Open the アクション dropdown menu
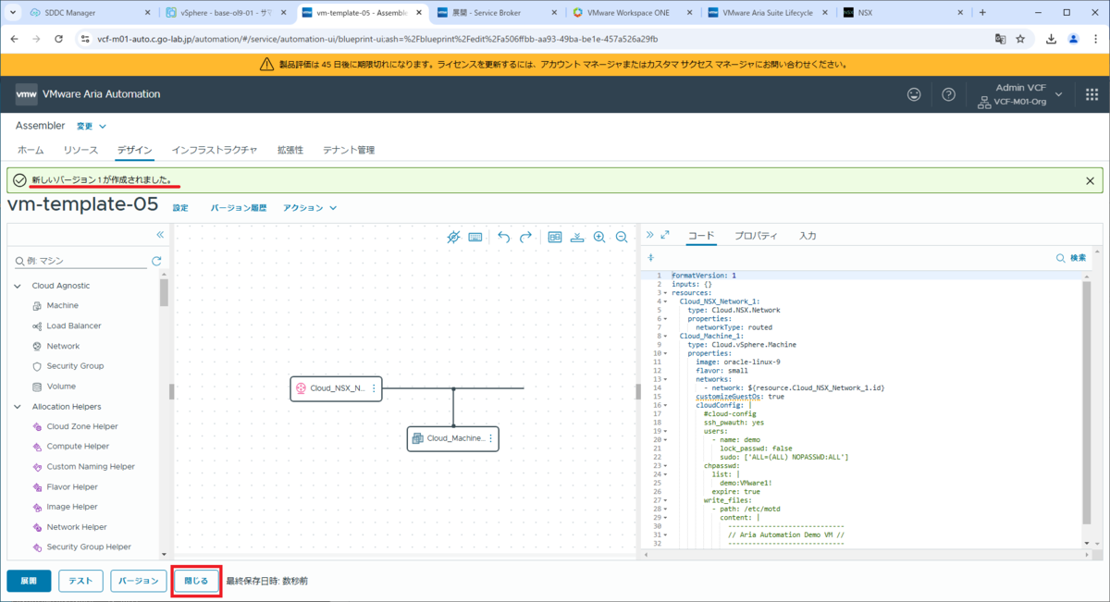 (x=310, y=208)
